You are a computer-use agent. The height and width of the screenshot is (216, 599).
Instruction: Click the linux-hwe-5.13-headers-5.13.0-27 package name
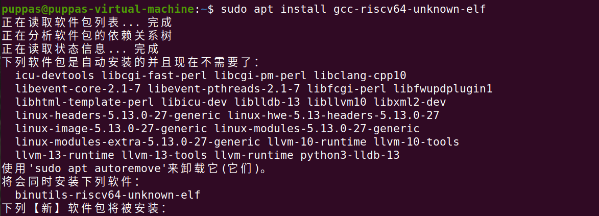coord(334,115)
